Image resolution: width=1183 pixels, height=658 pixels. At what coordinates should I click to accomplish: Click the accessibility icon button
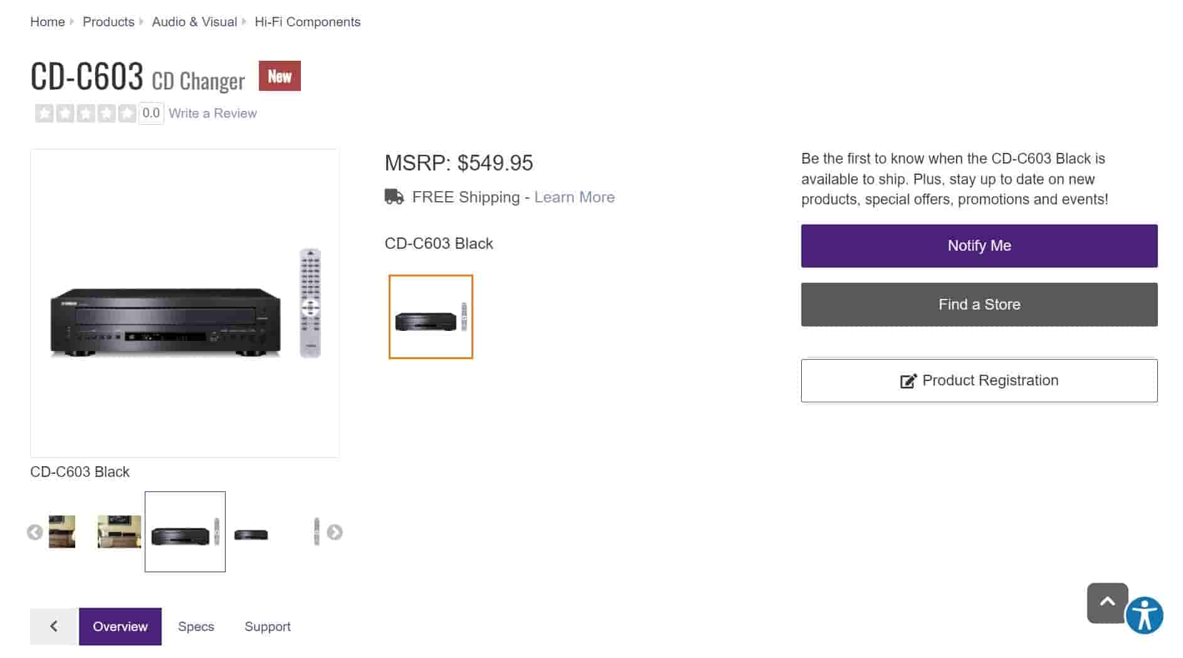click(1144, 615)
